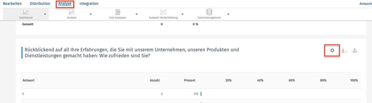
Task: Click the Dashboard label
Action: pyautogui.click(x=26, y=18)
